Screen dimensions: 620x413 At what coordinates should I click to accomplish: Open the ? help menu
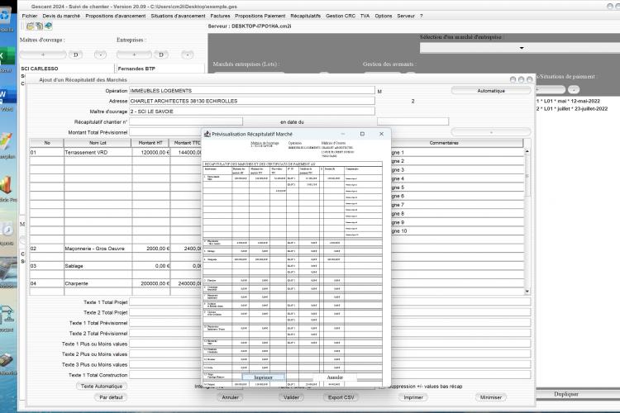tap(421, 16)
